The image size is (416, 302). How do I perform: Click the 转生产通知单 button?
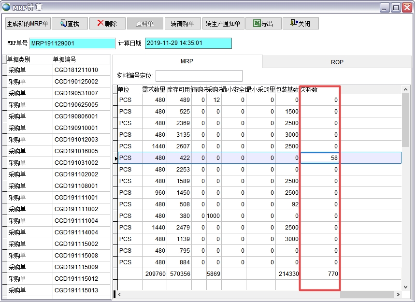223,23
